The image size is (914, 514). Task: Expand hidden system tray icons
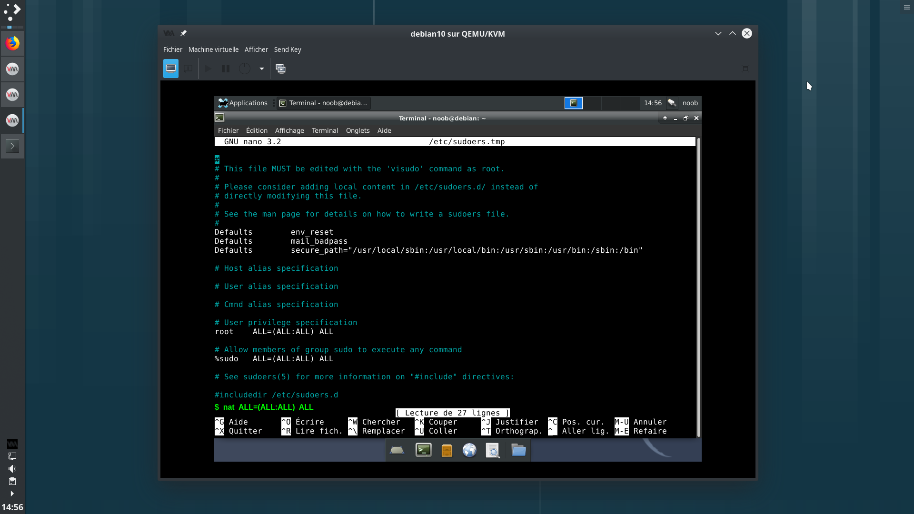[12, 494]
